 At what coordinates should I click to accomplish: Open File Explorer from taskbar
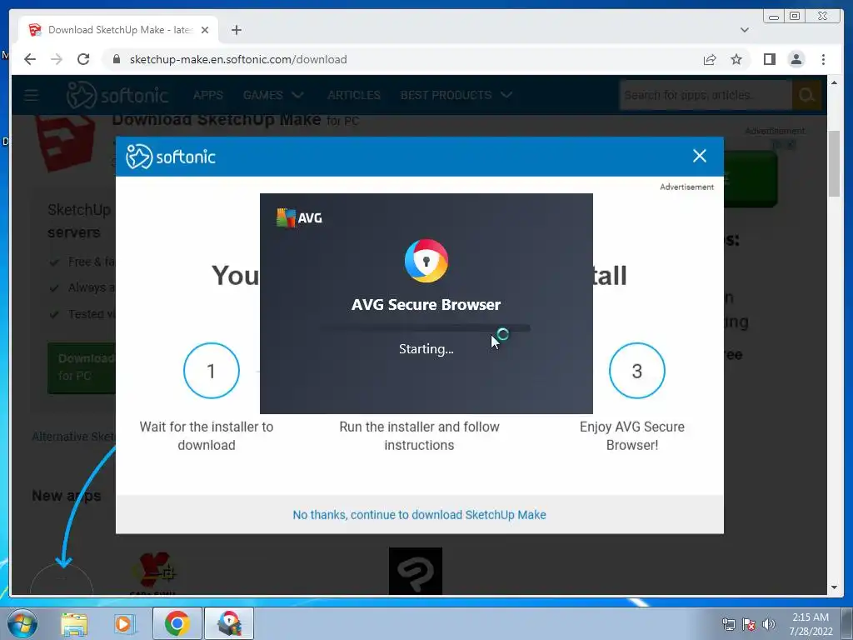(74, 624)
